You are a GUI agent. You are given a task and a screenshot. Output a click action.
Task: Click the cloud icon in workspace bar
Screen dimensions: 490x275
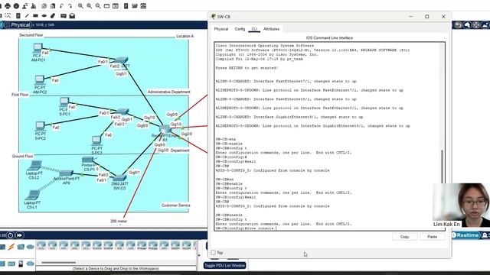click(467, 25)
